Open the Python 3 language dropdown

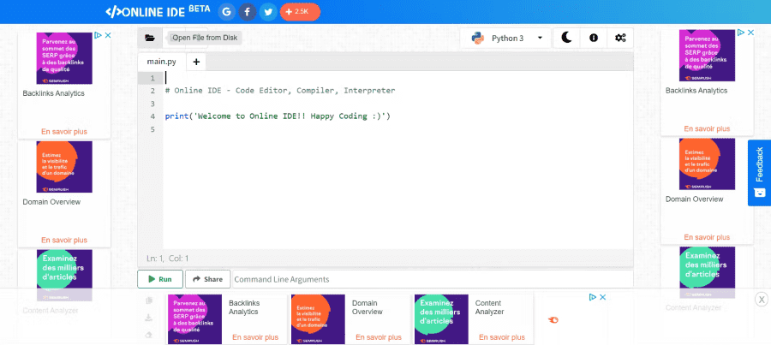tap(507, 38)
